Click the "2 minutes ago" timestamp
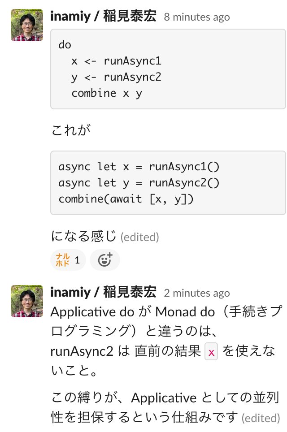This screenshot has height=432, width=287. click(x=197, y=293)
